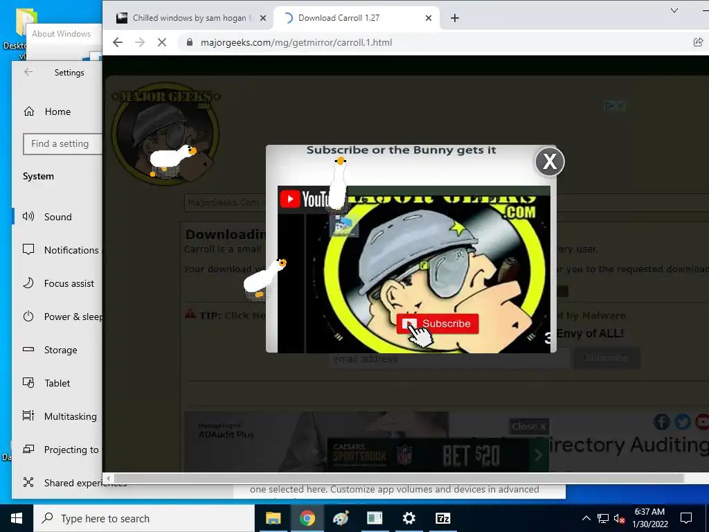Share this page via share icon
The height and width of the screenshot is (532, 709).
tap(698, 42)
